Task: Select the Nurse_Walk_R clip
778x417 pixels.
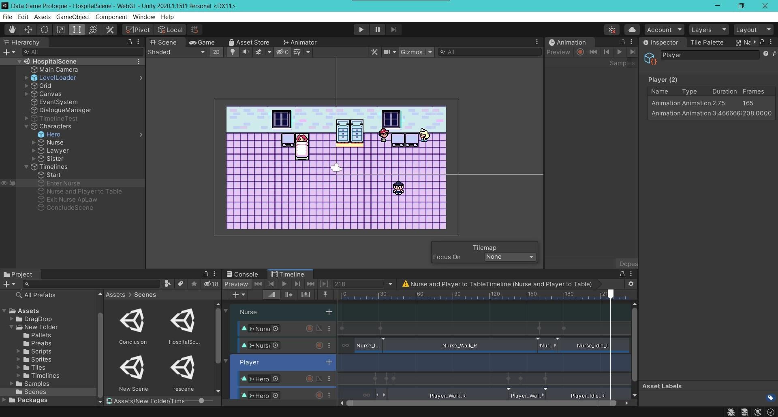Action: pos(460,345)
